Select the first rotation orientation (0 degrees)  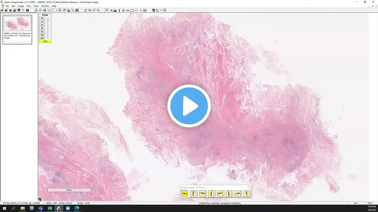pyautogui.click(x=185, y=193)
